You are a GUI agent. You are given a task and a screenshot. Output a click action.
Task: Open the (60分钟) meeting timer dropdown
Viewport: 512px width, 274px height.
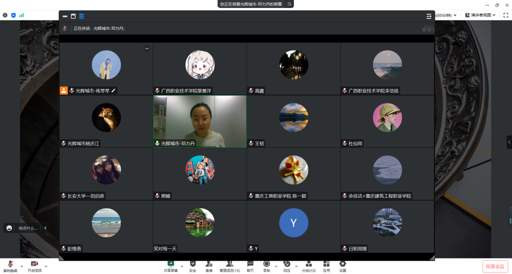[x=446, y=15]
